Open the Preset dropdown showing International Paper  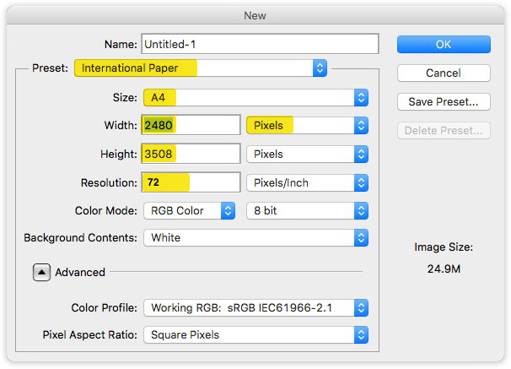201,68
